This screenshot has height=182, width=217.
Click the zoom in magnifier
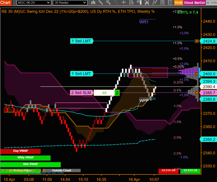pos(108,2)
